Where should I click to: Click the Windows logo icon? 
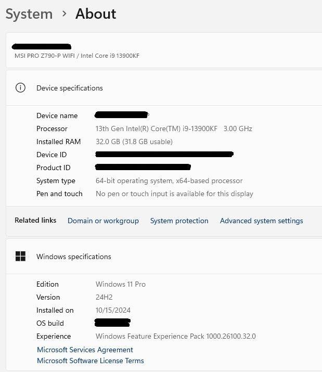pos(20,256)
